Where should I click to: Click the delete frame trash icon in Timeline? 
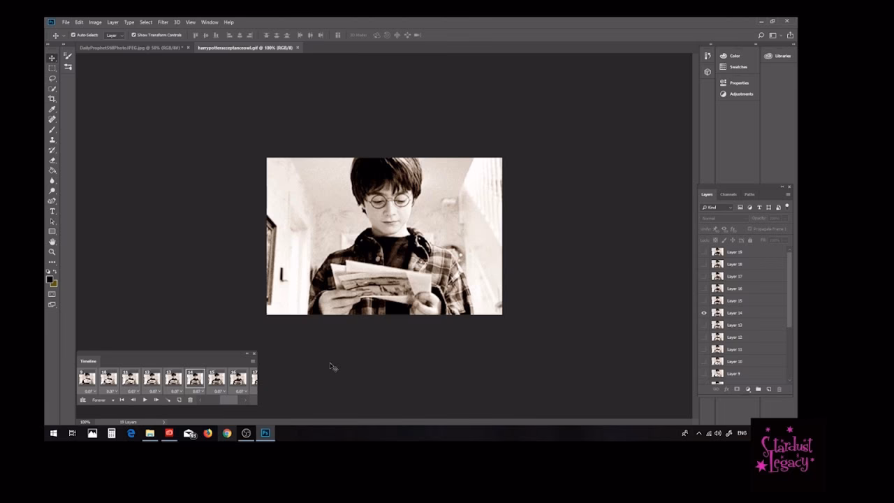tap(190, 400)
